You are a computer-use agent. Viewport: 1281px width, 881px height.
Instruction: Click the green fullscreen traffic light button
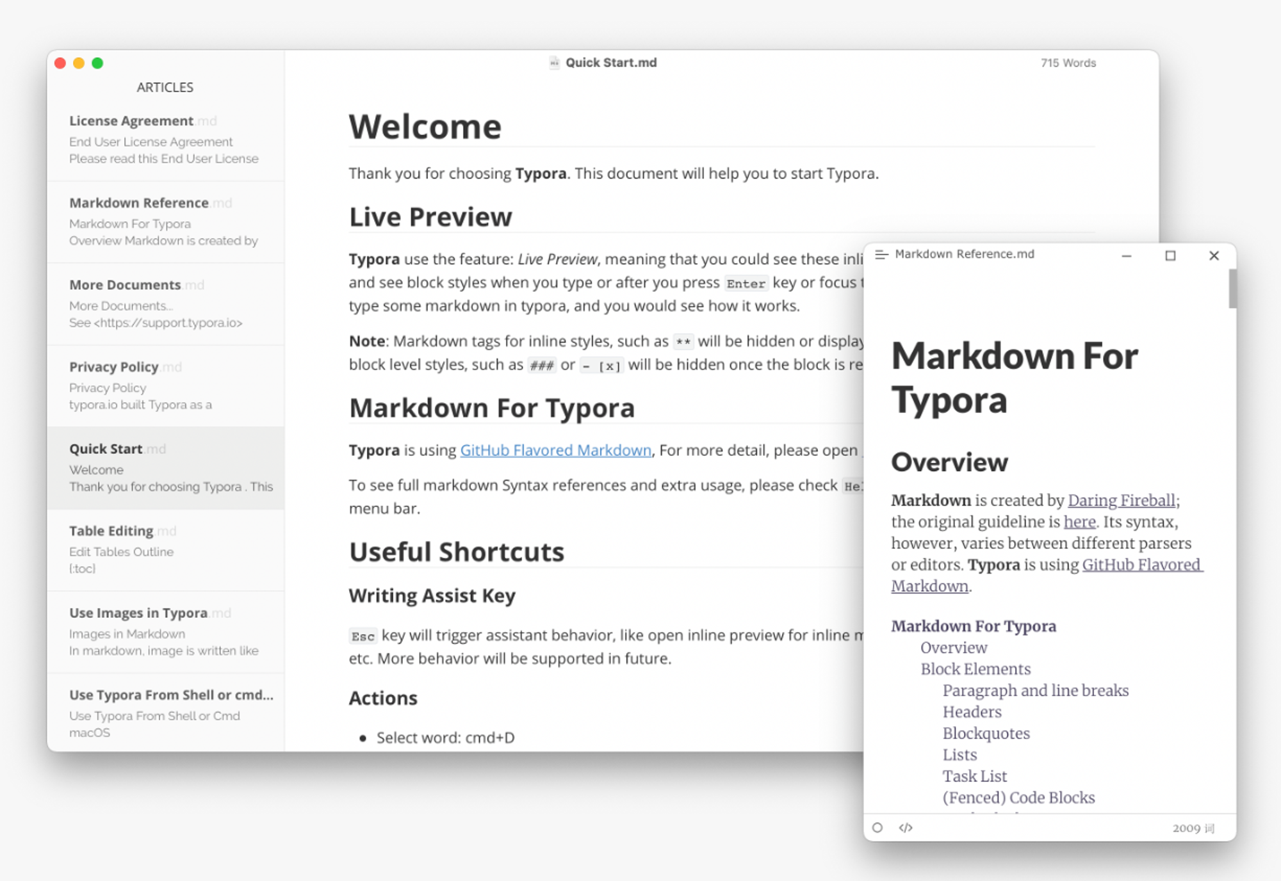click(97, 63)
